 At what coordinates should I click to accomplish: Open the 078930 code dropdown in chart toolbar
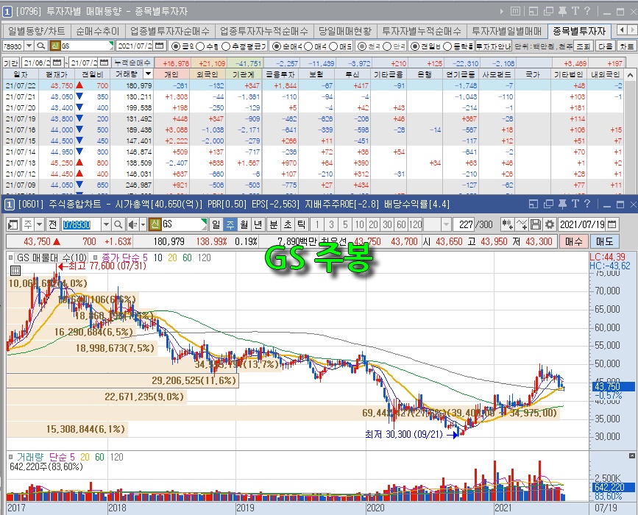pyautogui.click(x=106, y=224)
